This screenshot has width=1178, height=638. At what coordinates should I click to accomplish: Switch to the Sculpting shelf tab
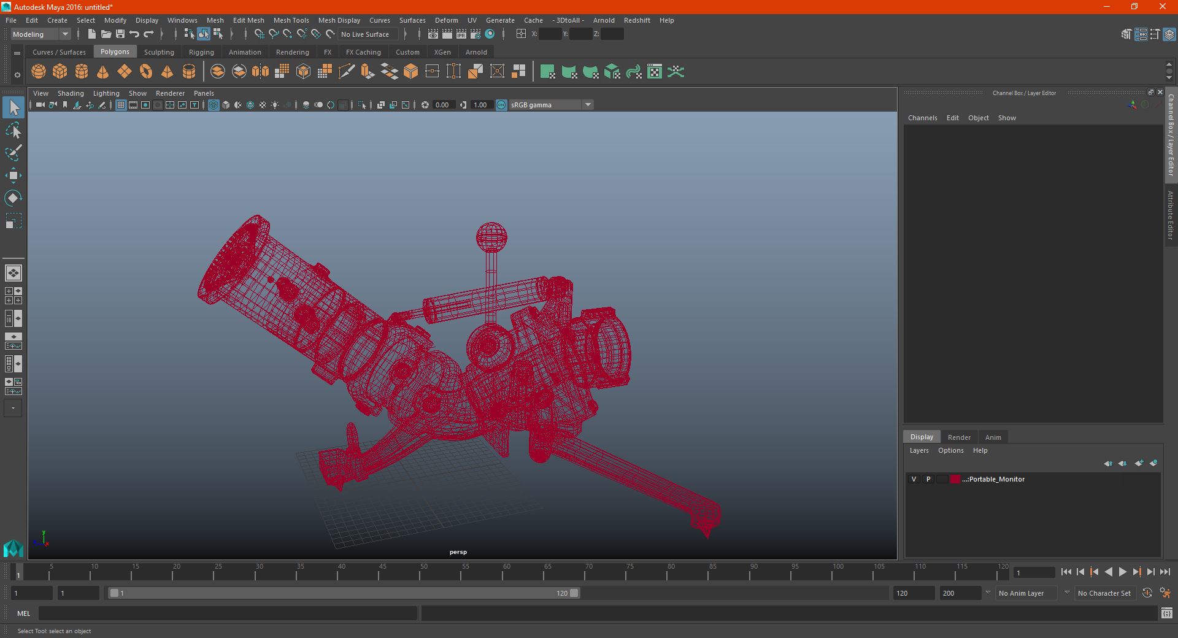pyautogui.click(x=159, y=52)
